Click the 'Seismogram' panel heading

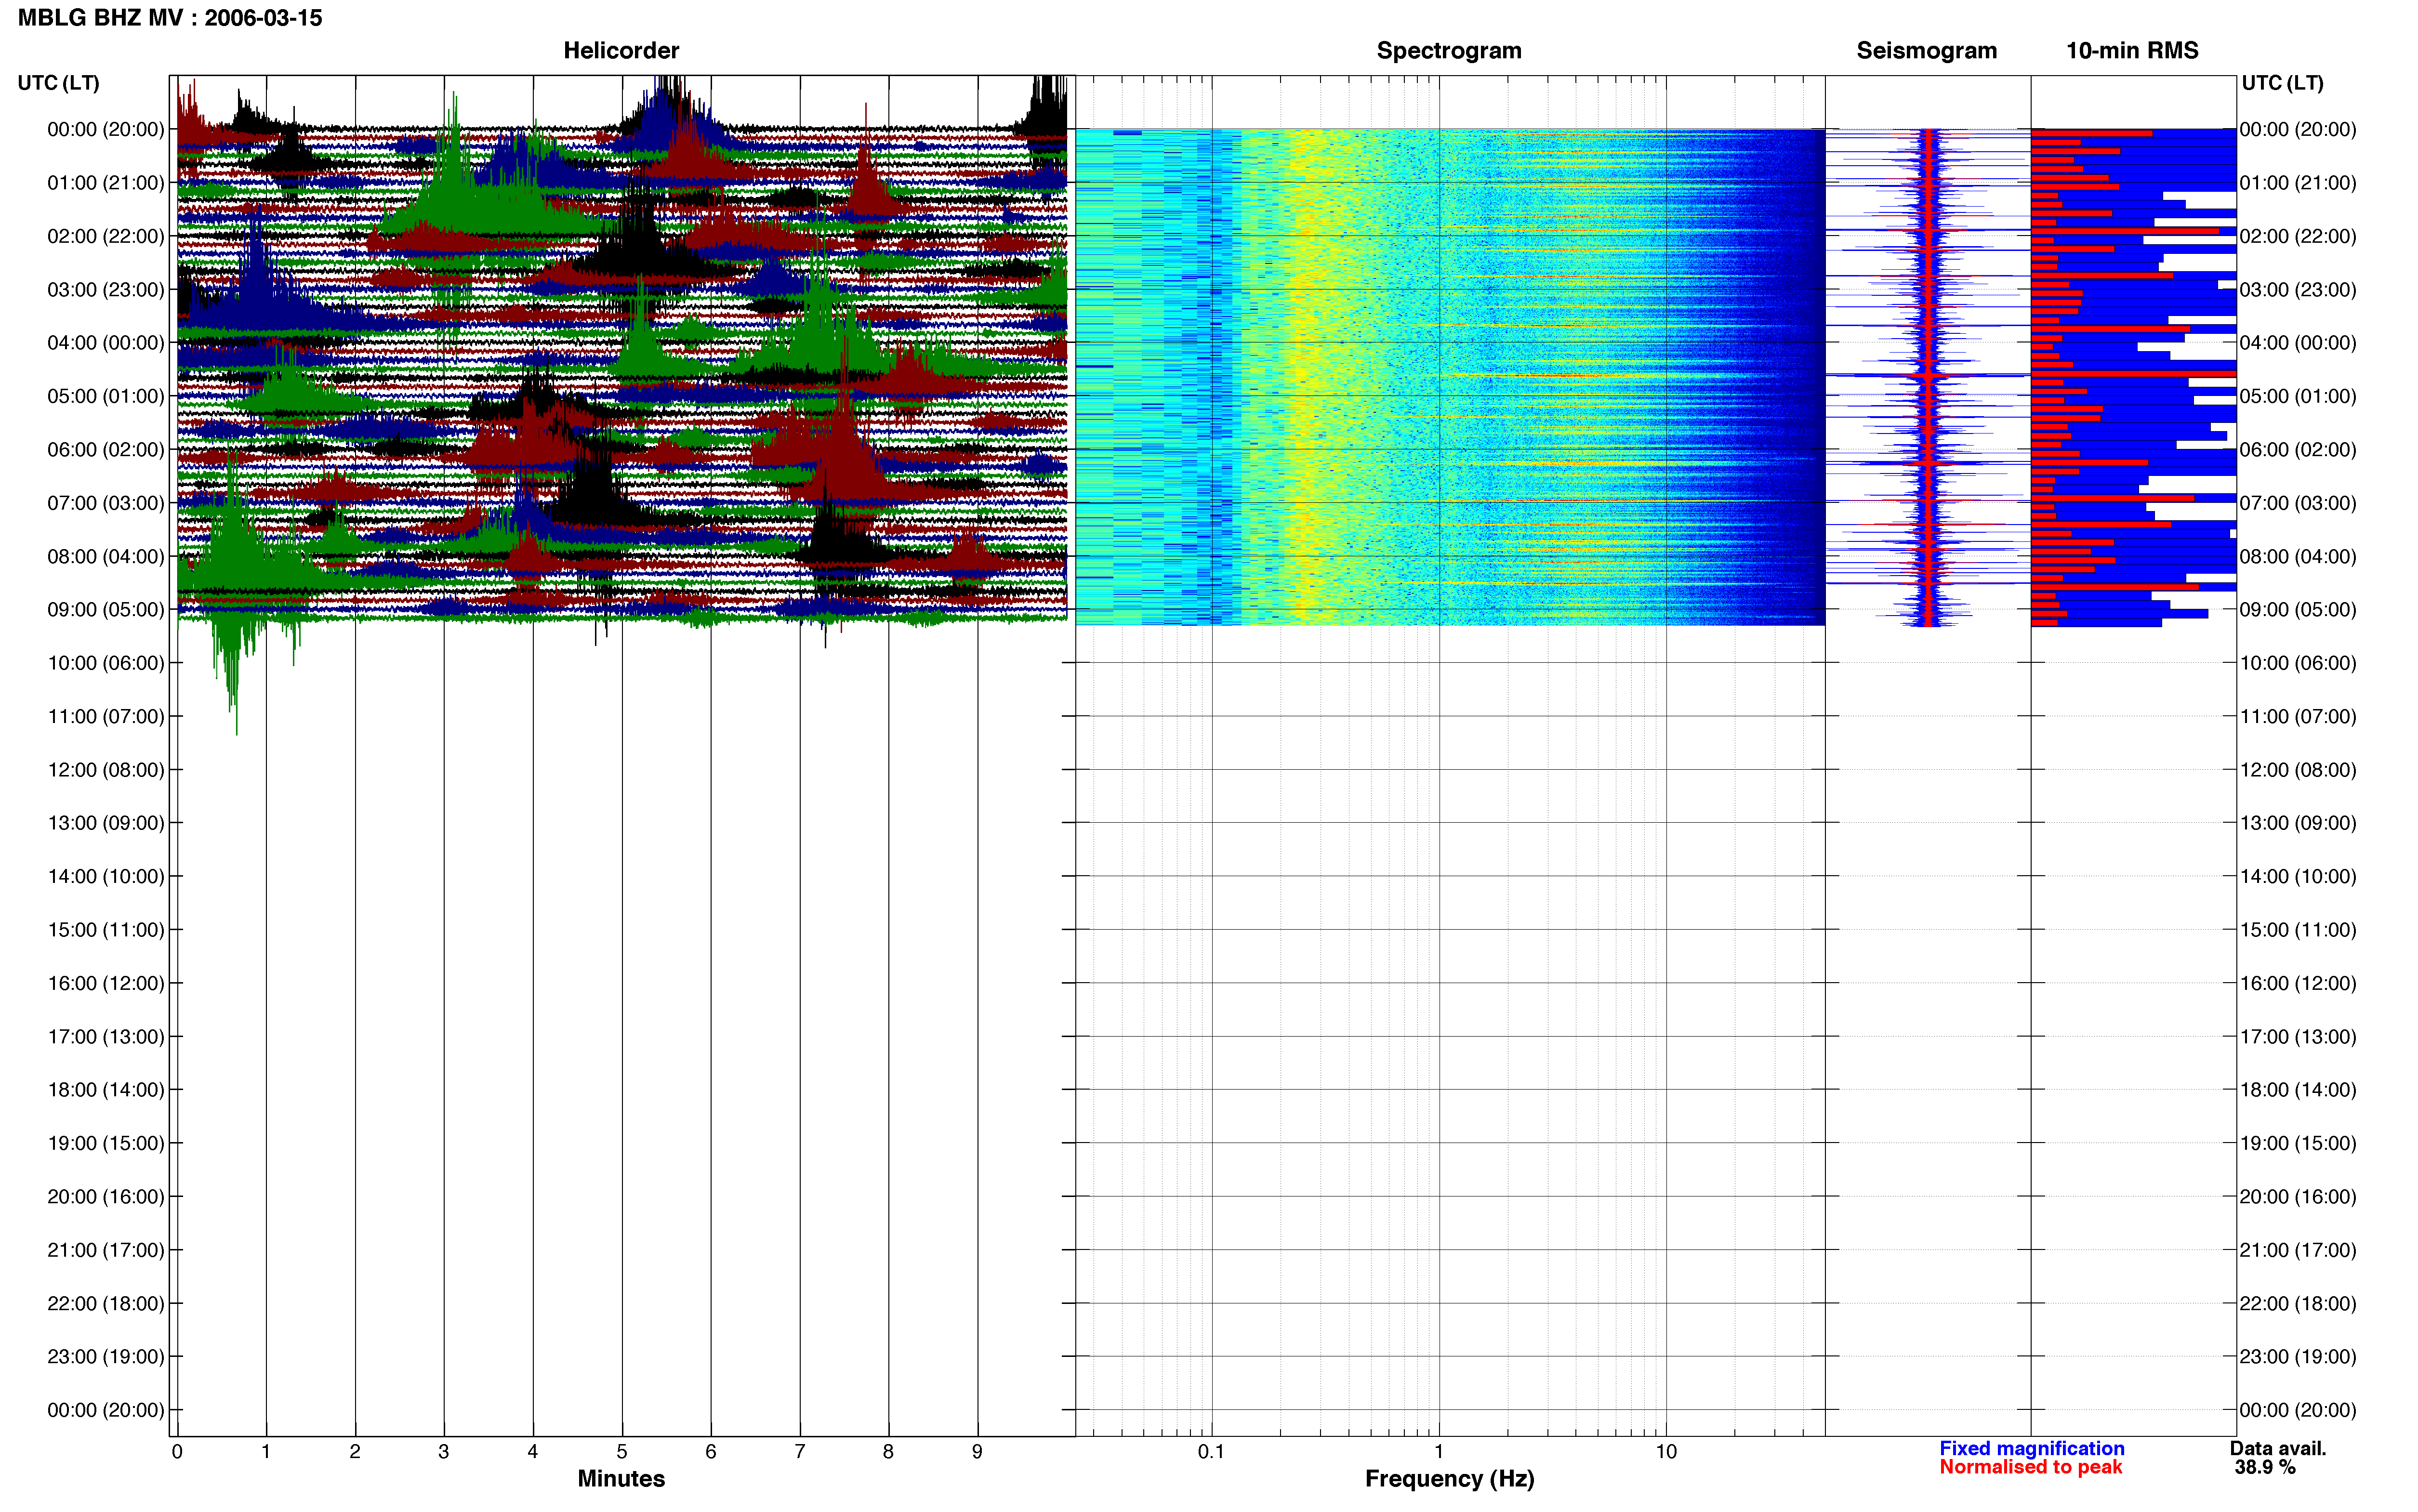pos(1926,50)
